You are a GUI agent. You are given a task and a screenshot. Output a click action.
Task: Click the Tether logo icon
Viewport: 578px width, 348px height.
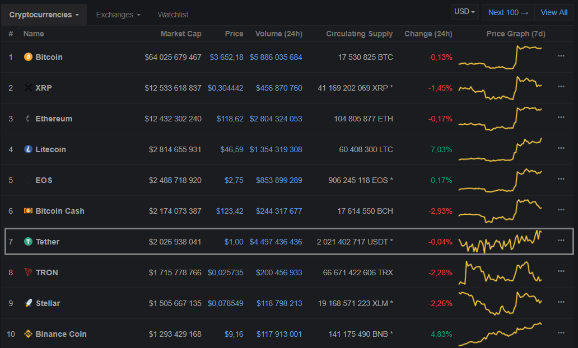28,242
